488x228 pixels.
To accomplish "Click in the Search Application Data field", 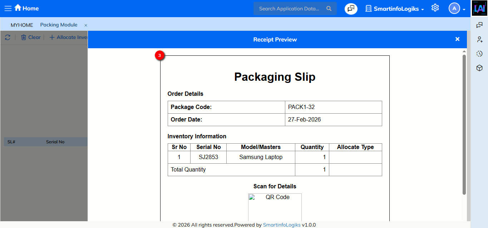I will click(x=289, y=9).
